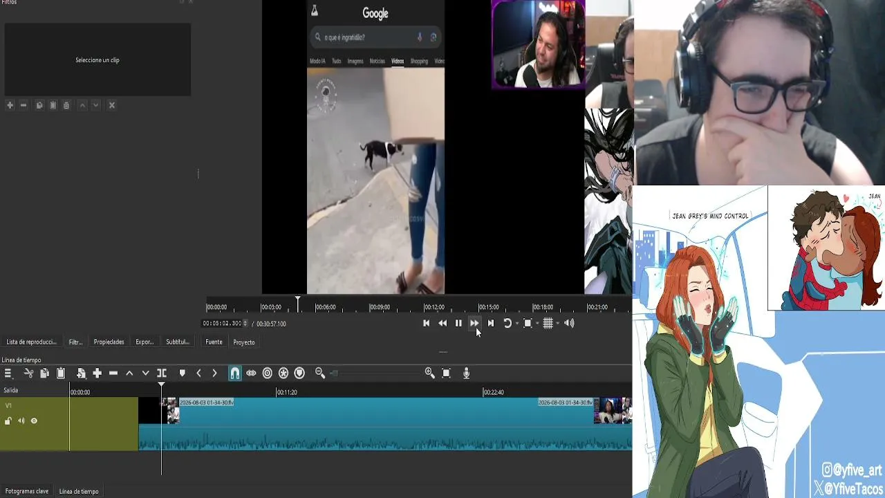Record audio with the microphone icon

pyautogui.click(x=466, y=373)
